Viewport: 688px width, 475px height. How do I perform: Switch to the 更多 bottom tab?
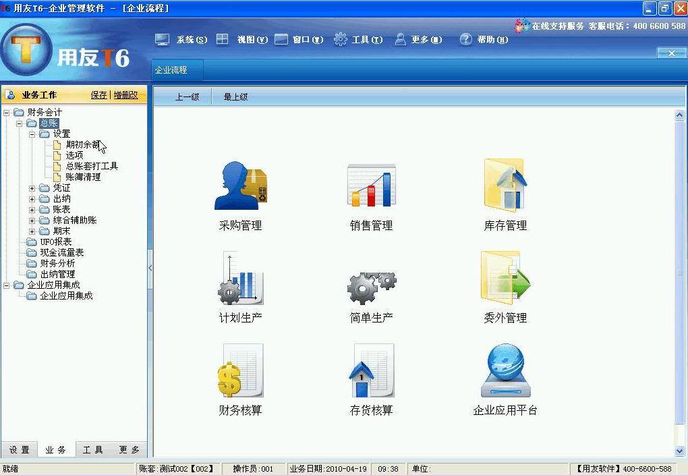click(x=129, y=449)
